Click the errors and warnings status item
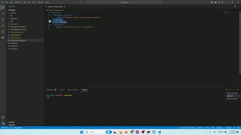This screenshot has height=135, width=241. coord(5,127)
